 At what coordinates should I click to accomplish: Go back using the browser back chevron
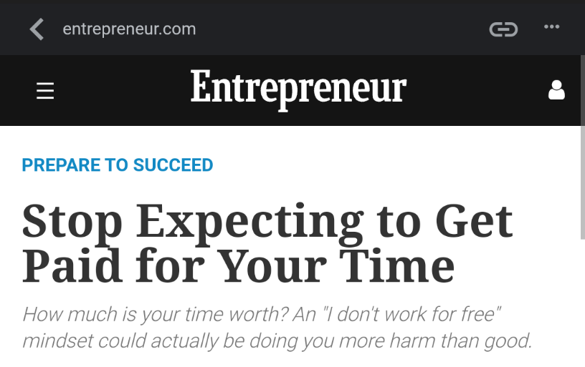point(37,29)
